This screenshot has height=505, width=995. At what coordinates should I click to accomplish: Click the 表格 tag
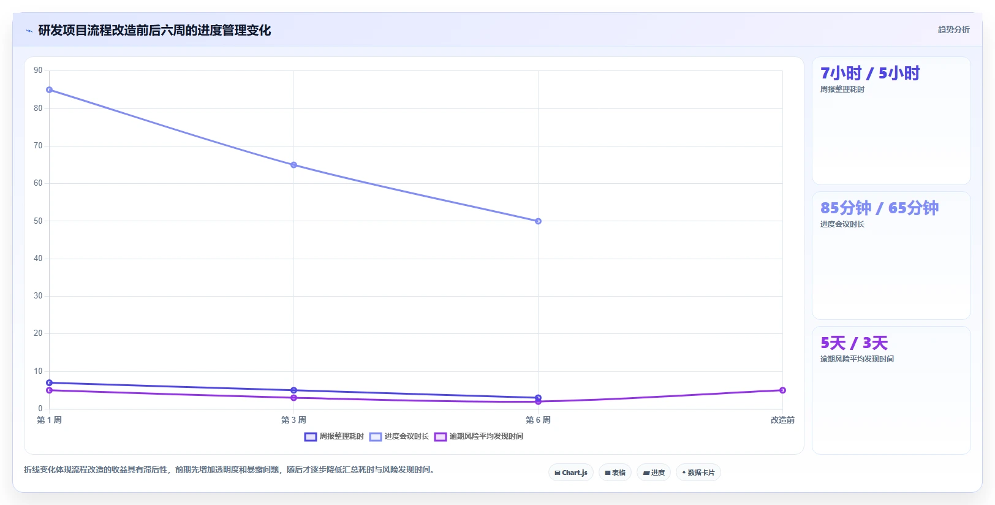pos(615,473)
